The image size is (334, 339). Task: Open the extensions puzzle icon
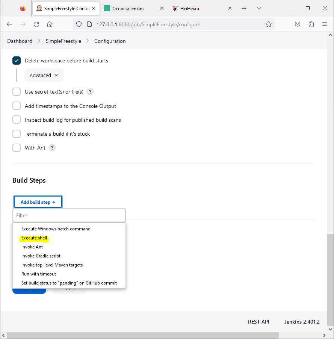tap(311, 24)
